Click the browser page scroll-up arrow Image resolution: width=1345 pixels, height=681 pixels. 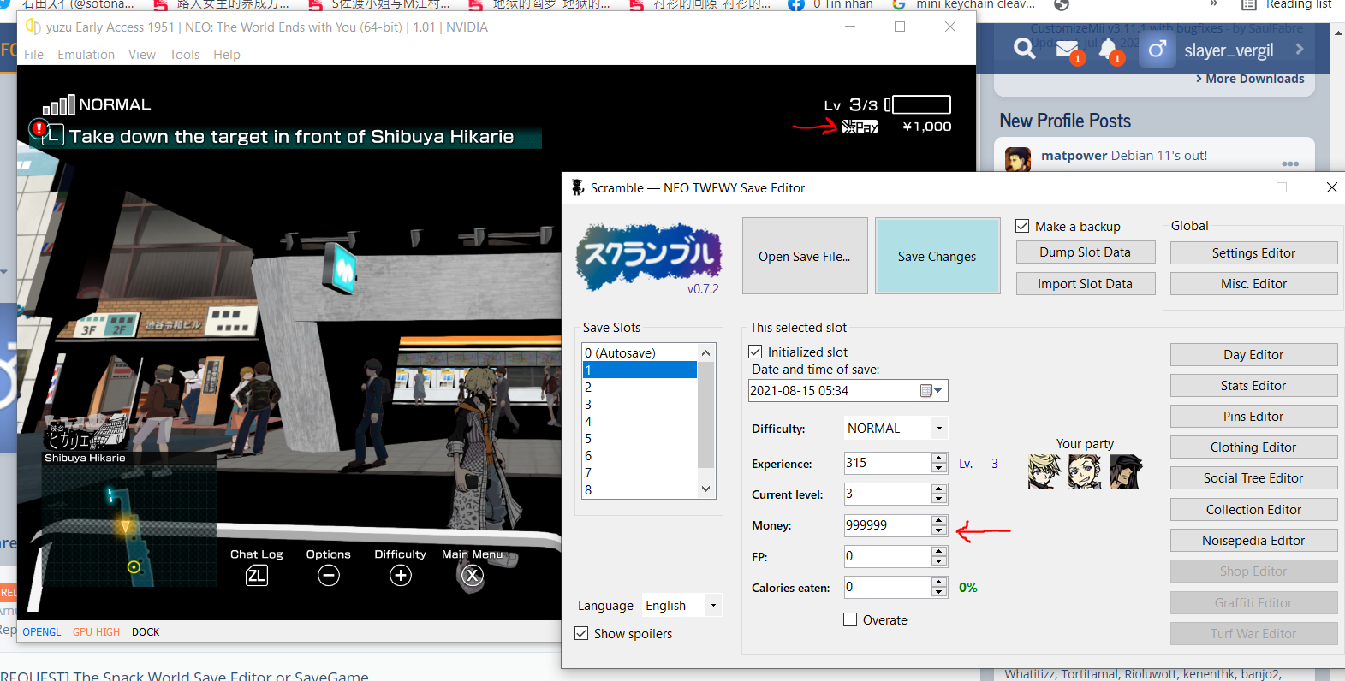(1338, 33)
